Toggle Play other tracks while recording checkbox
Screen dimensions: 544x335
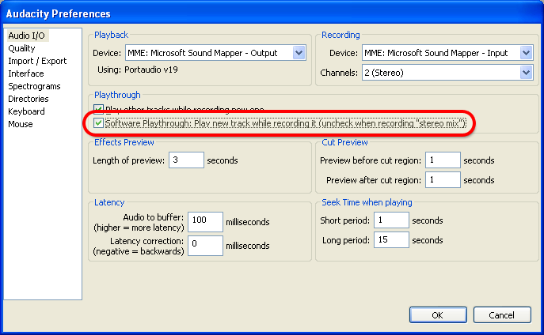point(99,109)
